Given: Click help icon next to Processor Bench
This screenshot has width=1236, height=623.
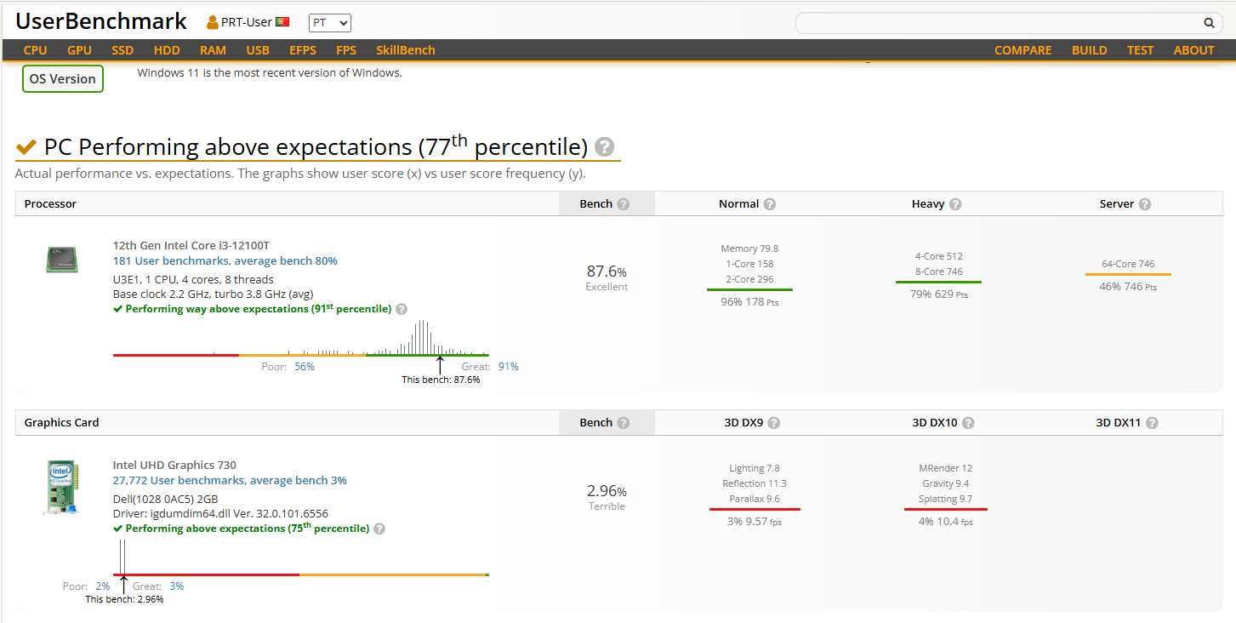Looking at the screenshot, I should point(624,204).
